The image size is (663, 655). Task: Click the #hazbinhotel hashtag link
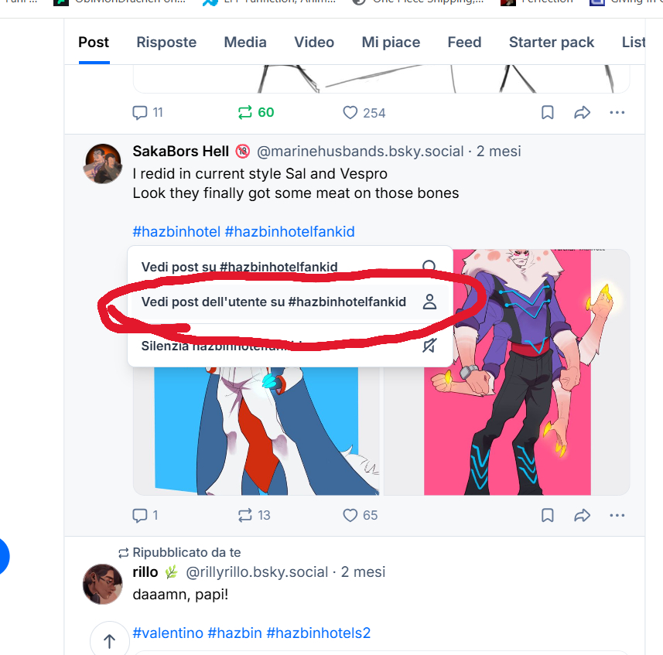pos(176,232)
